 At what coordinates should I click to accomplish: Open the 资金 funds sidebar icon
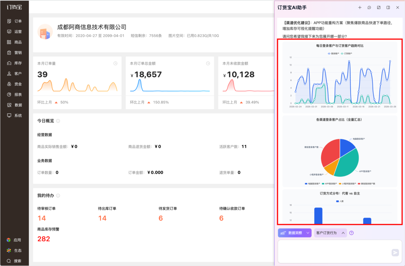click(x=9, y=84)
